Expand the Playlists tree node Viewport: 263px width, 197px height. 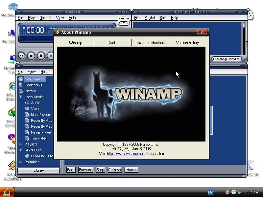click(21, 144)
